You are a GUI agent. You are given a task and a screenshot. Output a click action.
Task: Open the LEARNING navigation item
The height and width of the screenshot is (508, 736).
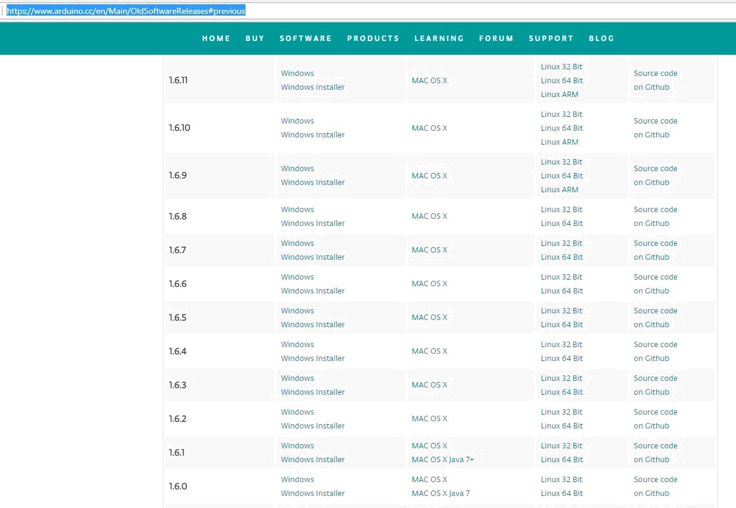(439, 38)
